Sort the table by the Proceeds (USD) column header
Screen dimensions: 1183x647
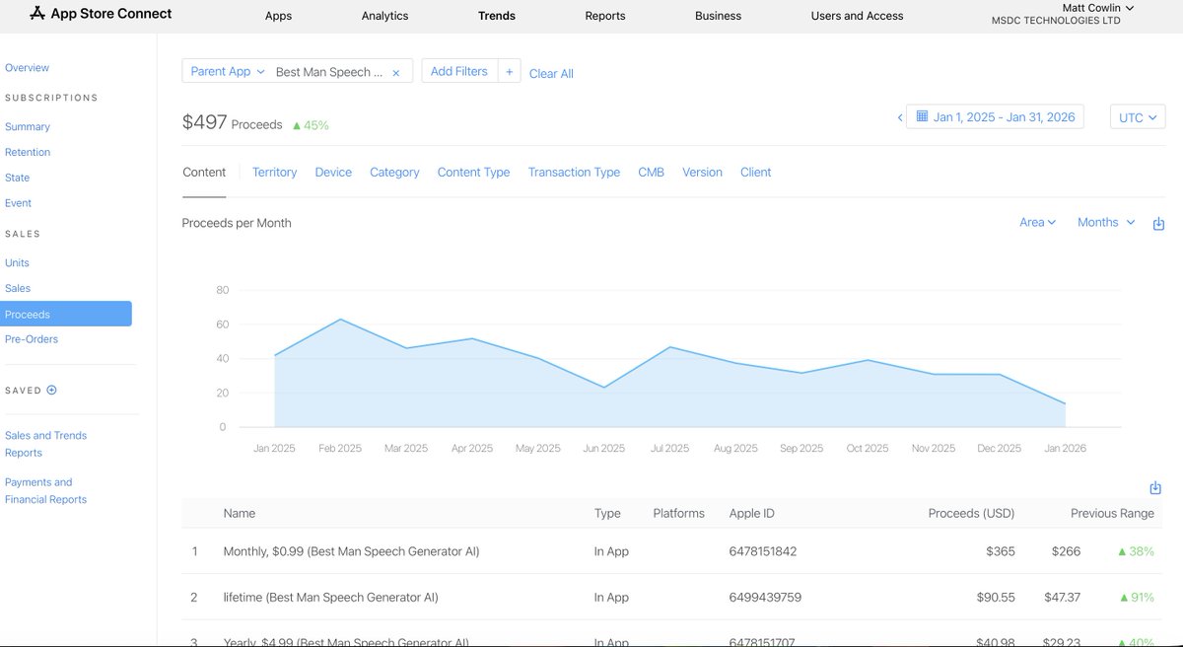pos(971,513)
